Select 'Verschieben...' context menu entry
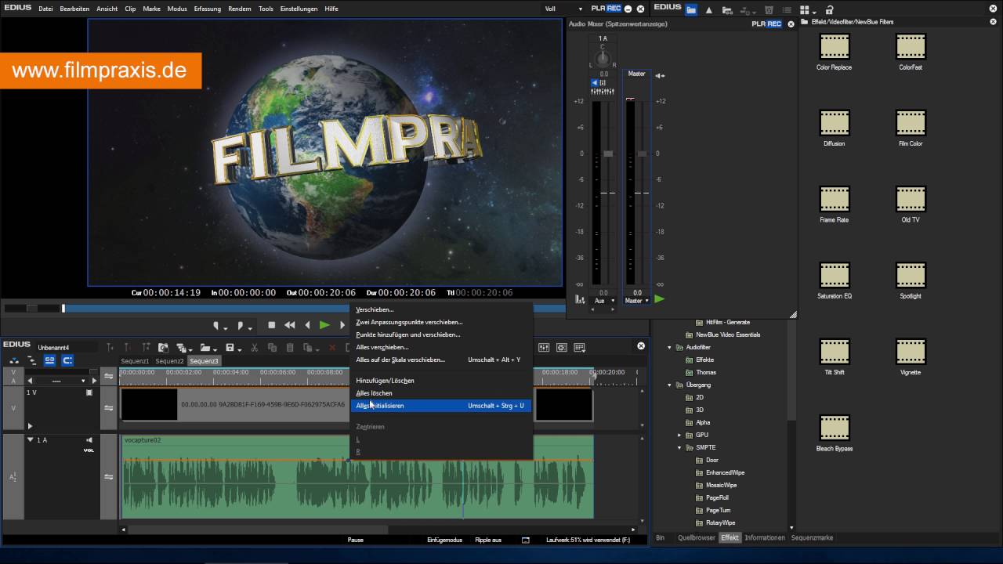 pos(375,309)
